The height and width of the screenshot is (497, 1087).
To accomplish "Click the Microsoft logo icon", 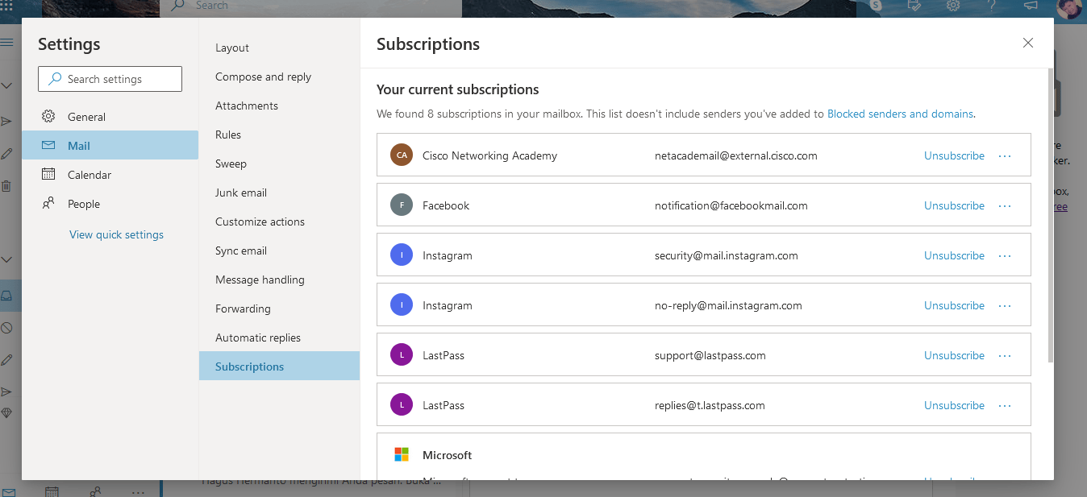I will [402, 455].
